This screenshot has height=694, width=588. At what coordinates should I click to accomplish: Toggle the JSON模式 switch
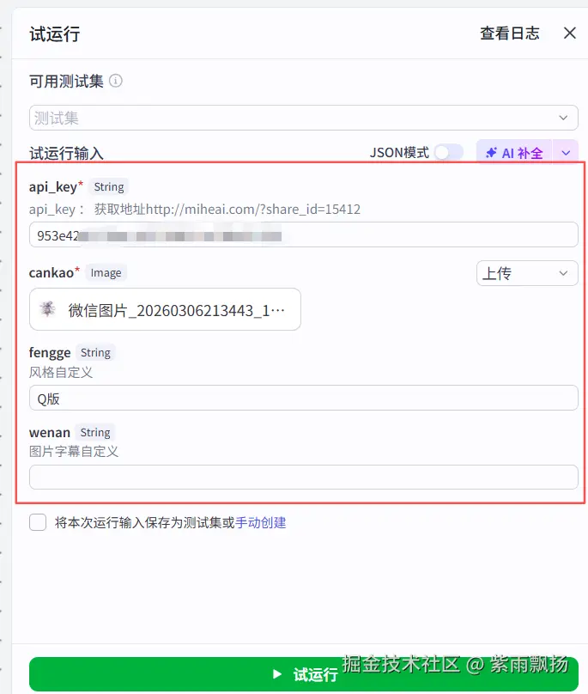pos(448,153)
